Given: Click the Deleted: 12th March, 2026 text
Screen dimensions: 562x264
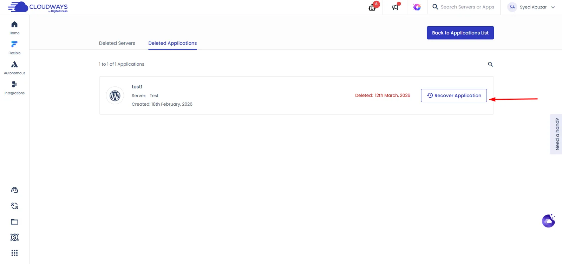Looking at the screenshot, I should click(x=383, y=95).
